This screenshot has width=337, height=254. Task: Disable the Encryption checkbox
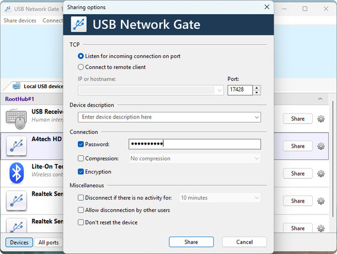[81, 172]
